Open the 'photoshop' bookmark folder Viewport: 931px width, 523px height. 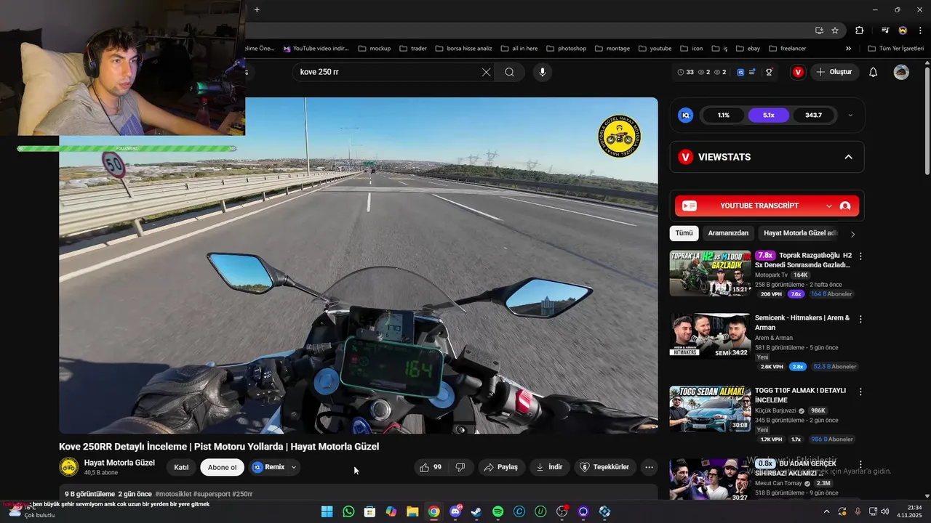pyautogui.click(x=566, y=49)
